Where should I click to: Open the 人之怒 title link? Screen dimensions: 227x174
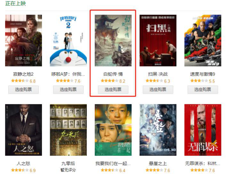(23, 164)
